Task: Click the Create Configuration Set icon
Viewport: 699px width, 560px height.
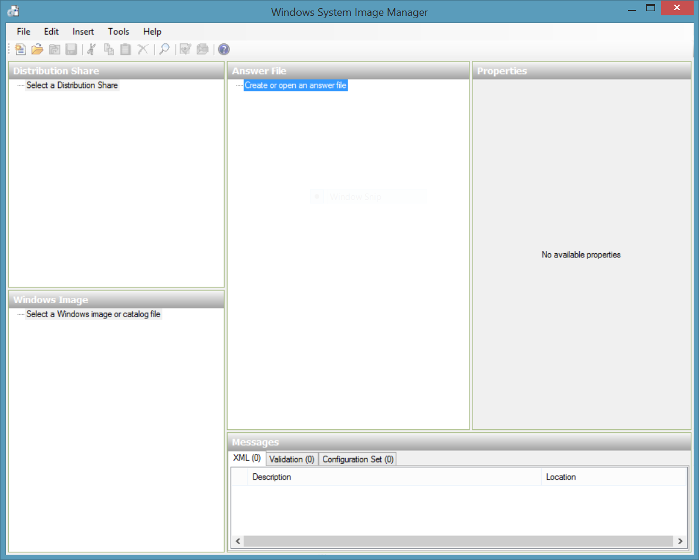Action: point(202,49)
